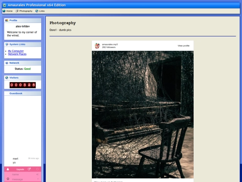Click the mert guestbook entry name
The width and height of the screenshot is (242, 182).
tap(15, 159)
